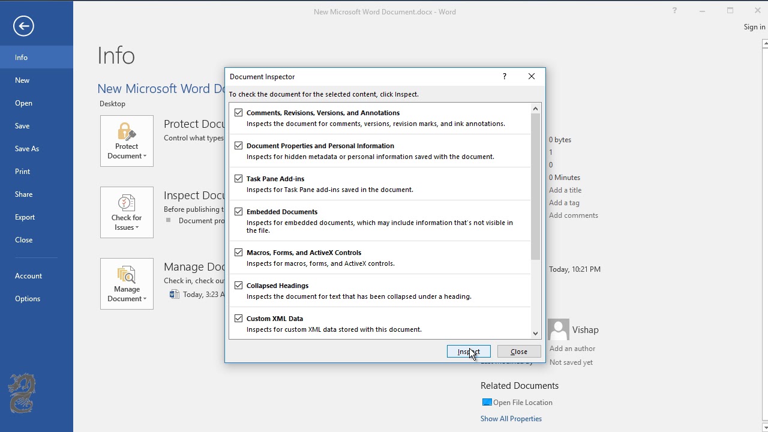
Task: Close the Document Inspector dialog with X
Action: pos(532,76)
